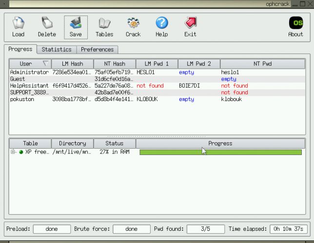This screenshot has width=314, height=243.
Task: Click the NT Pwd column header
Action: point(263,64)
